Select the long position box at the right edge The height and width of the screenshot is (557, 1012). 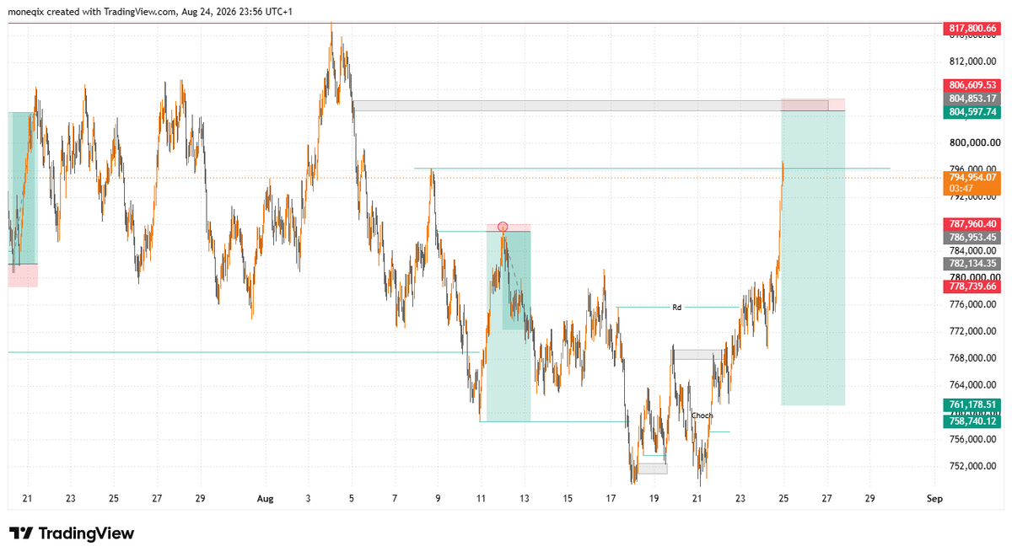[813, 253]
